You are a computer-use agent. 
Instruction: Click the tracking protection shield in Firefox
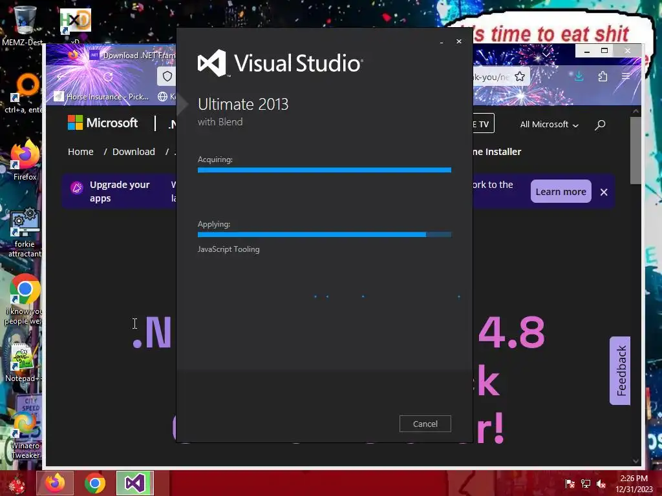(x=167, y=76)
